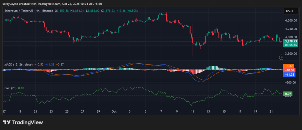Viewport: 302px width, 130px height.
Task: Click the orange MACD histogram value tag -0.87
Action: 290,66
